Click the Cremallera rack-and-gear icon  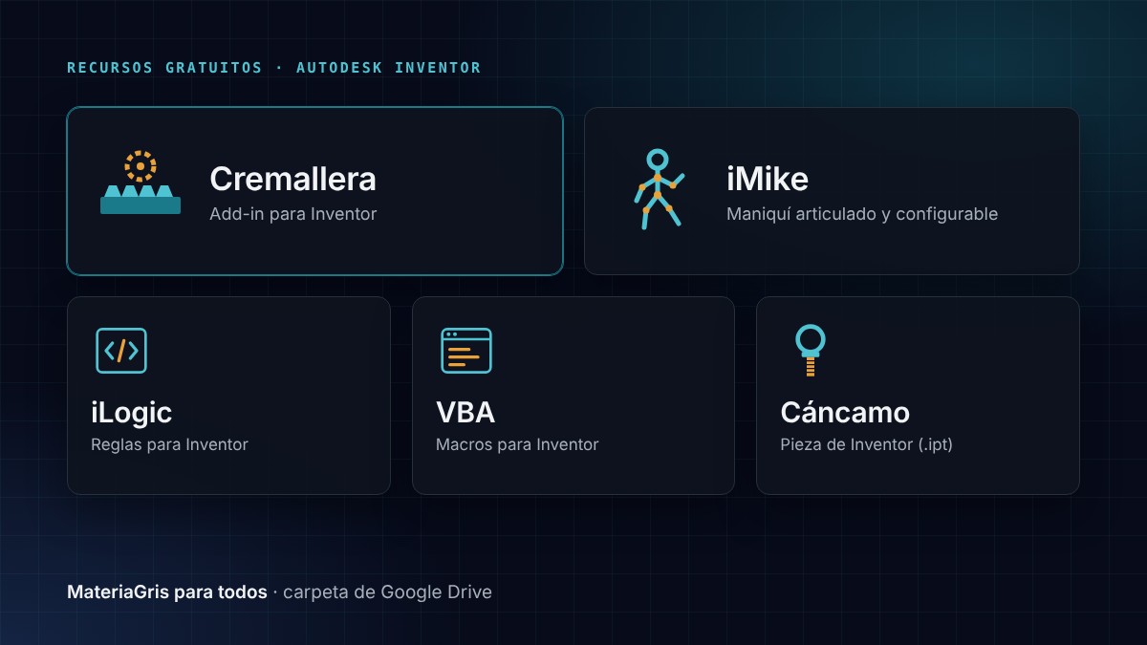pos(141,183)
